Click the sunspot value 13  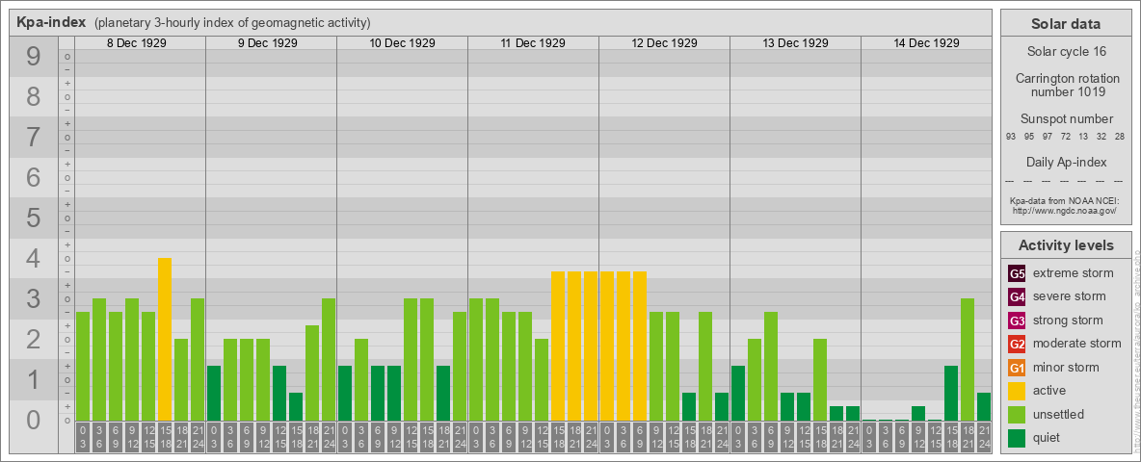[1083, 137]
